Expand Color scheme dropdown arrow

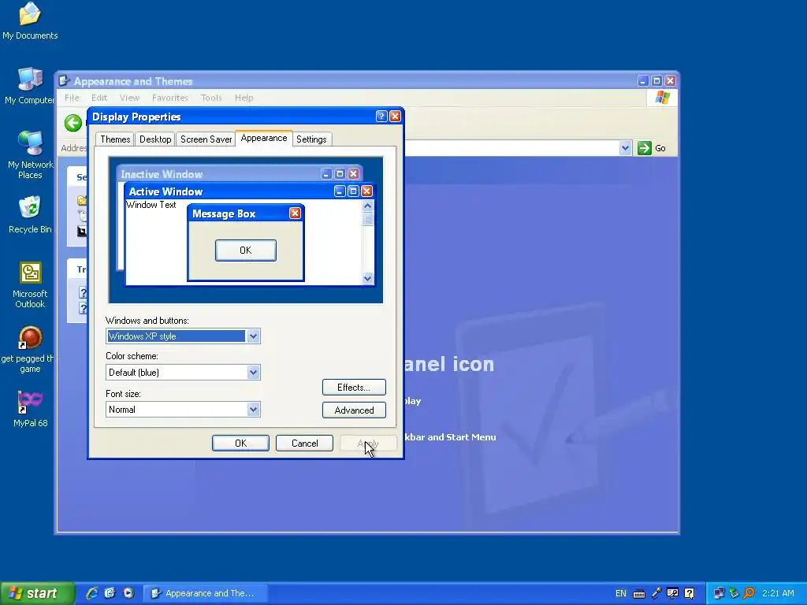(253, 373)
